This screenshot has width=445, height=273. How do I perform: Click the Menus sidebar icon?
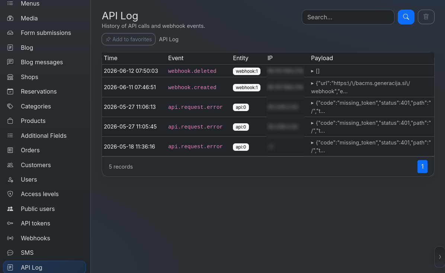(10, 3)
